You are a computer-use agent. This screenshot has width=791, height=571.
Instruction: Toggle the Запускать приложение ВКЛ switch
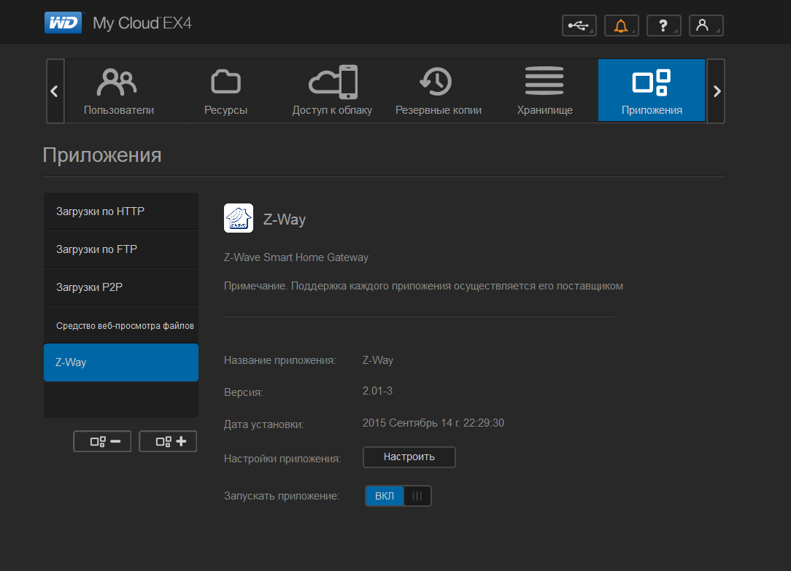(398, 496)
